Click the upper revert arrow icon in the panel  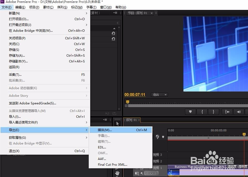coord(113,33)
